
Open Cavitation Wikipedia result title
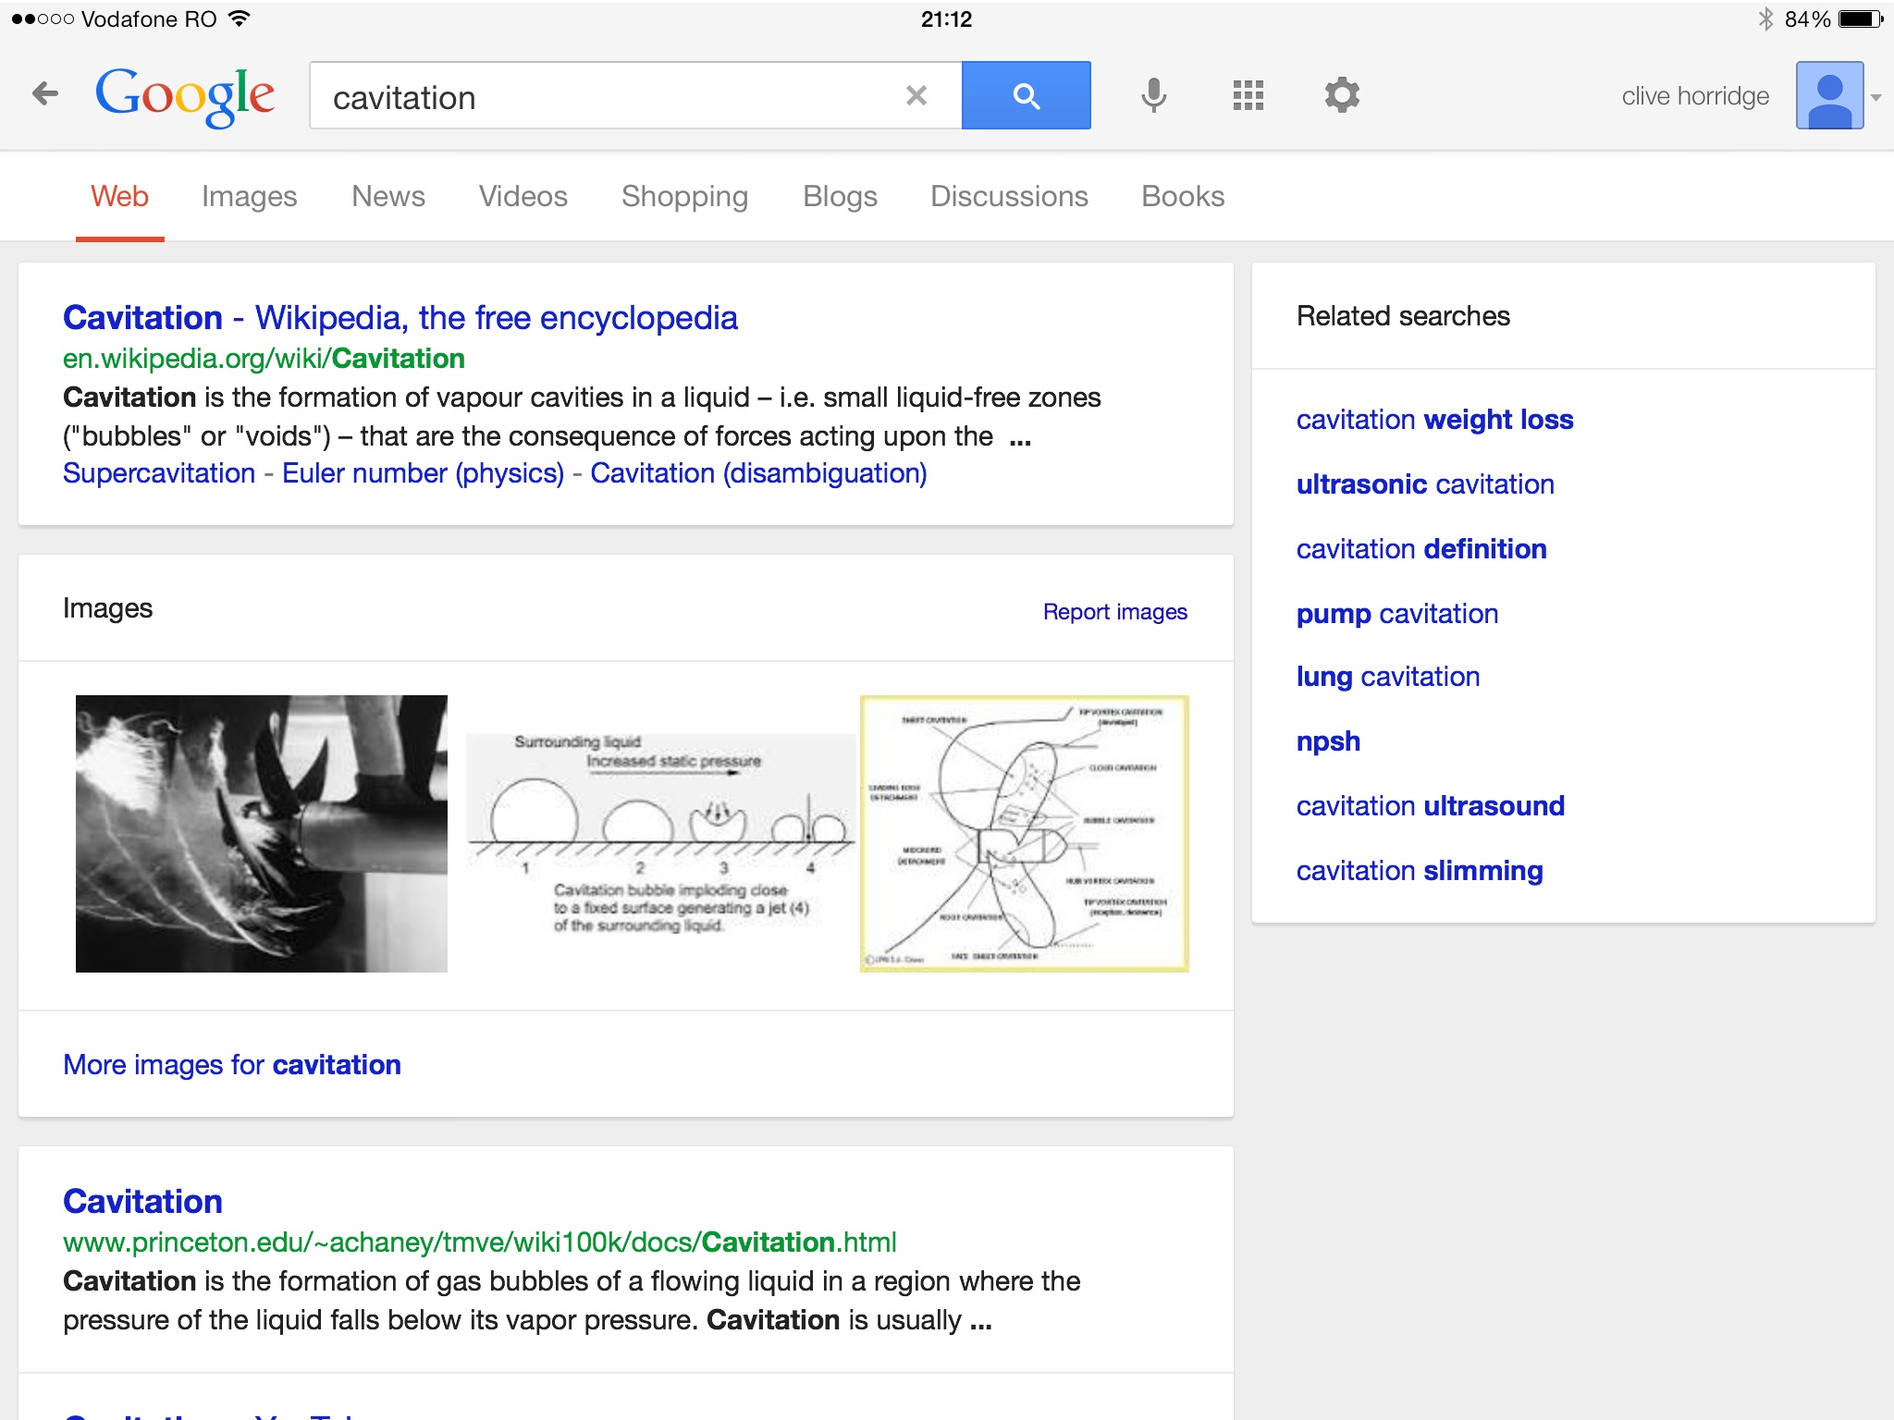coord(400,317)
